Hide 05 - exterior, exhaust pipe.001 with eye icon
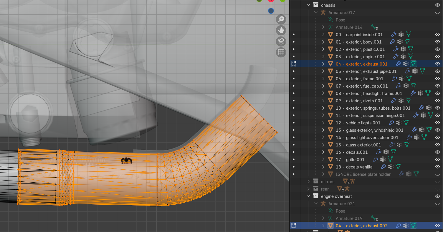This screenshot has height=232, width=443. [x=437, y=71]
